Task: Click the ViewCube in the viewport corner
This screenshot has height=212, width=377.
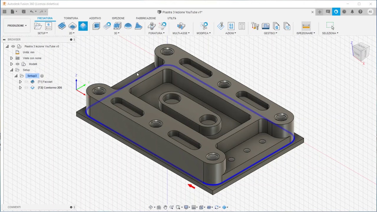Action: [361, 52]
